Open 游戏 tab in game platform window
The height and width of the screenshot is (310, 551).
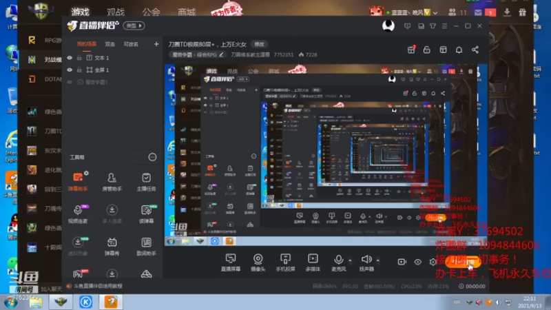81,12
